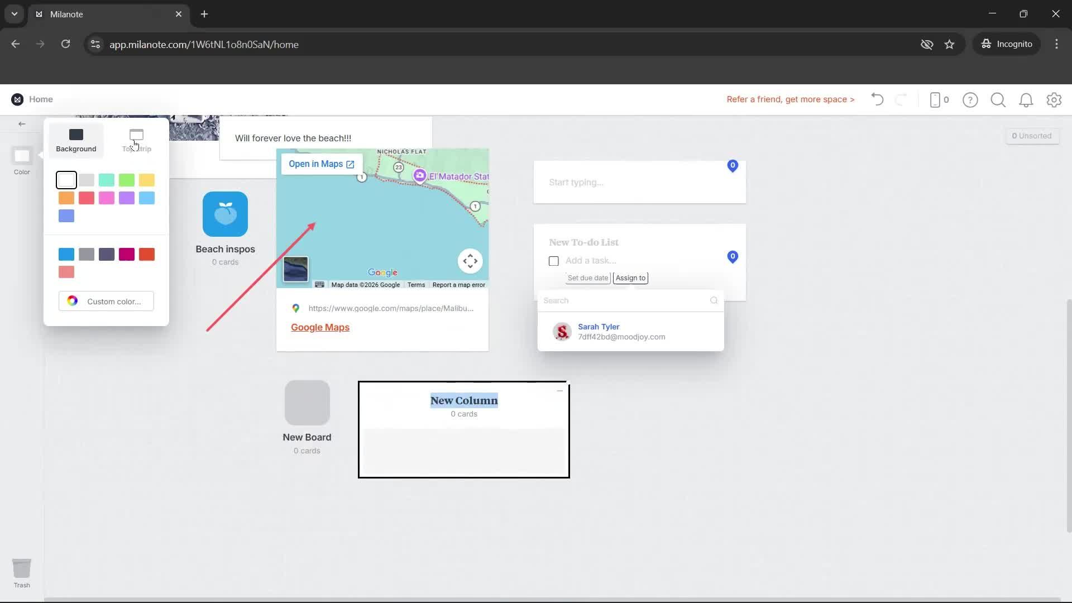The width and height of the screenshot is (1072, 603).
Task: Click the Trash icon
Action: click(x=22, y=569)
